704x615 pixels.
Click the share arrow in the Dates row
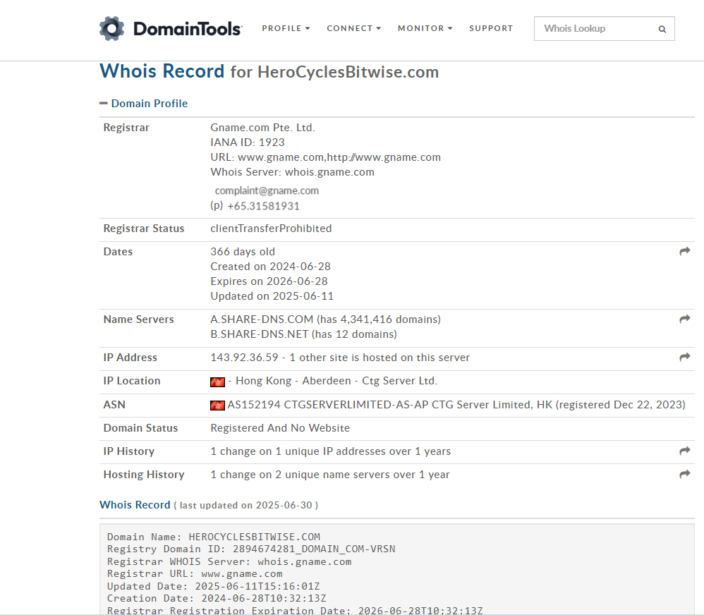[685, 251]
